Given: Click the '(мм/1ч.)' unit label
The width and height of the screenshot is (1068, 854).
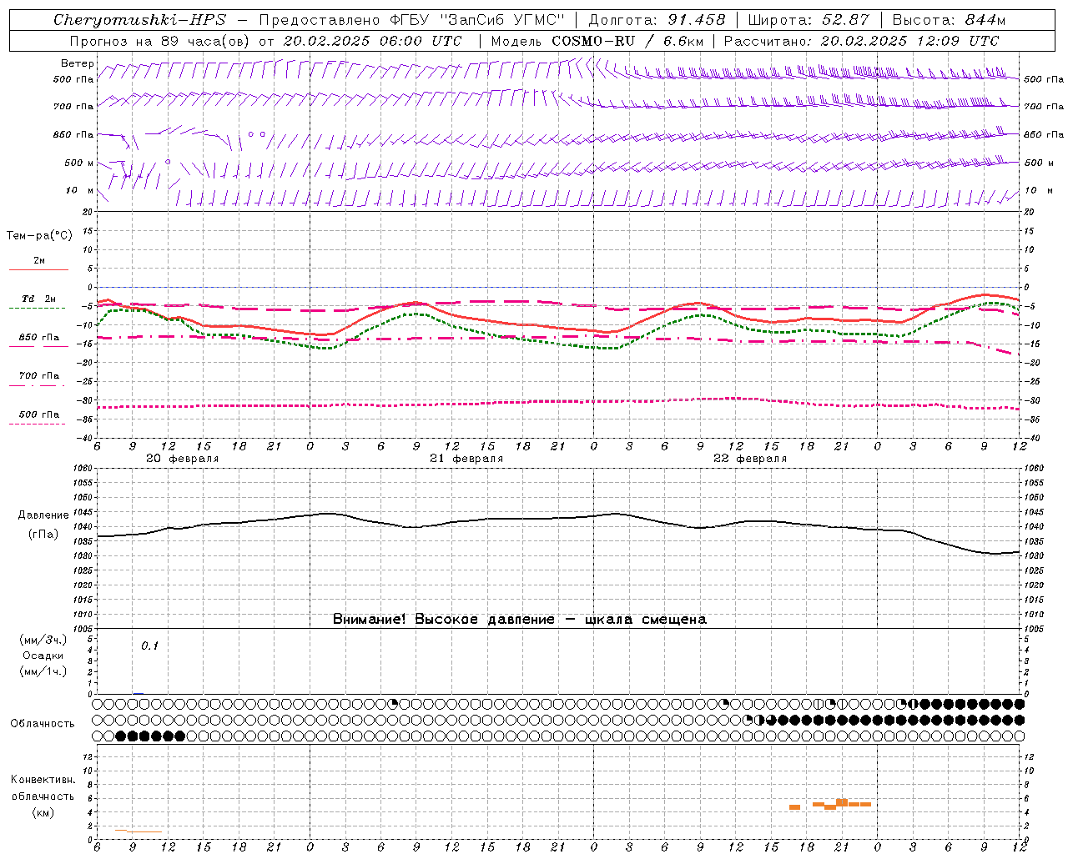Looking at the screenshot, I should click(43, 671).
